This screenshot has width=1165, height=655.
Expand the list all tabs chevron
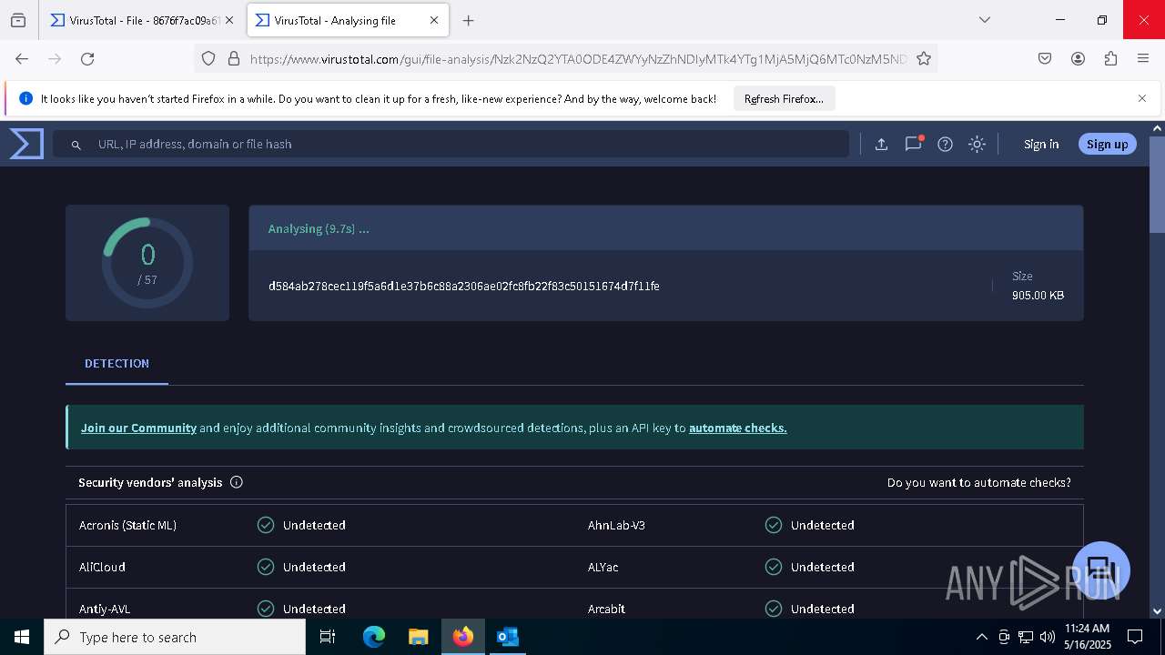[984, 20]
